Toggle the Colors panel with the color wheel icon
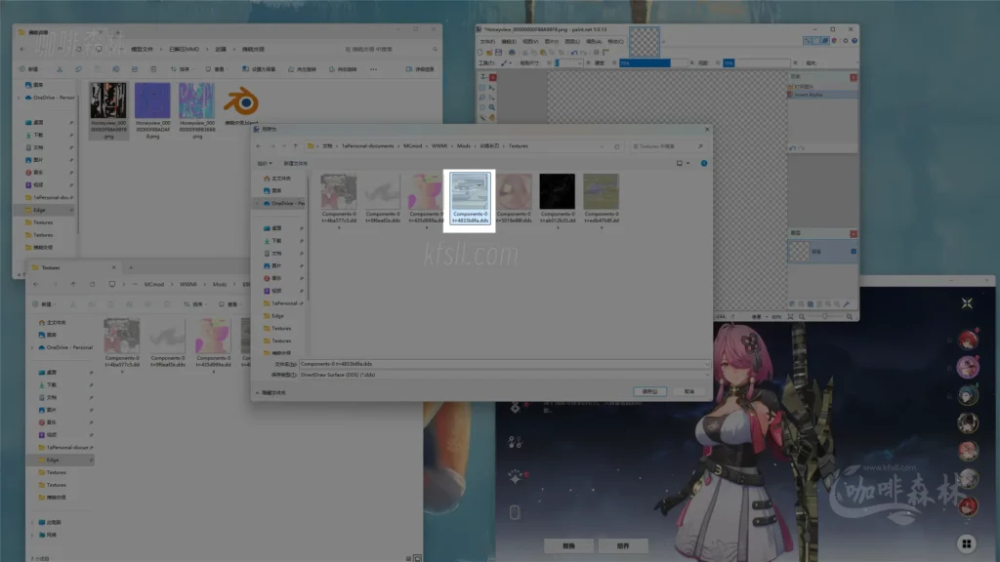The height and width of the screenshot is (562, 1000). [x=834, y=41]
